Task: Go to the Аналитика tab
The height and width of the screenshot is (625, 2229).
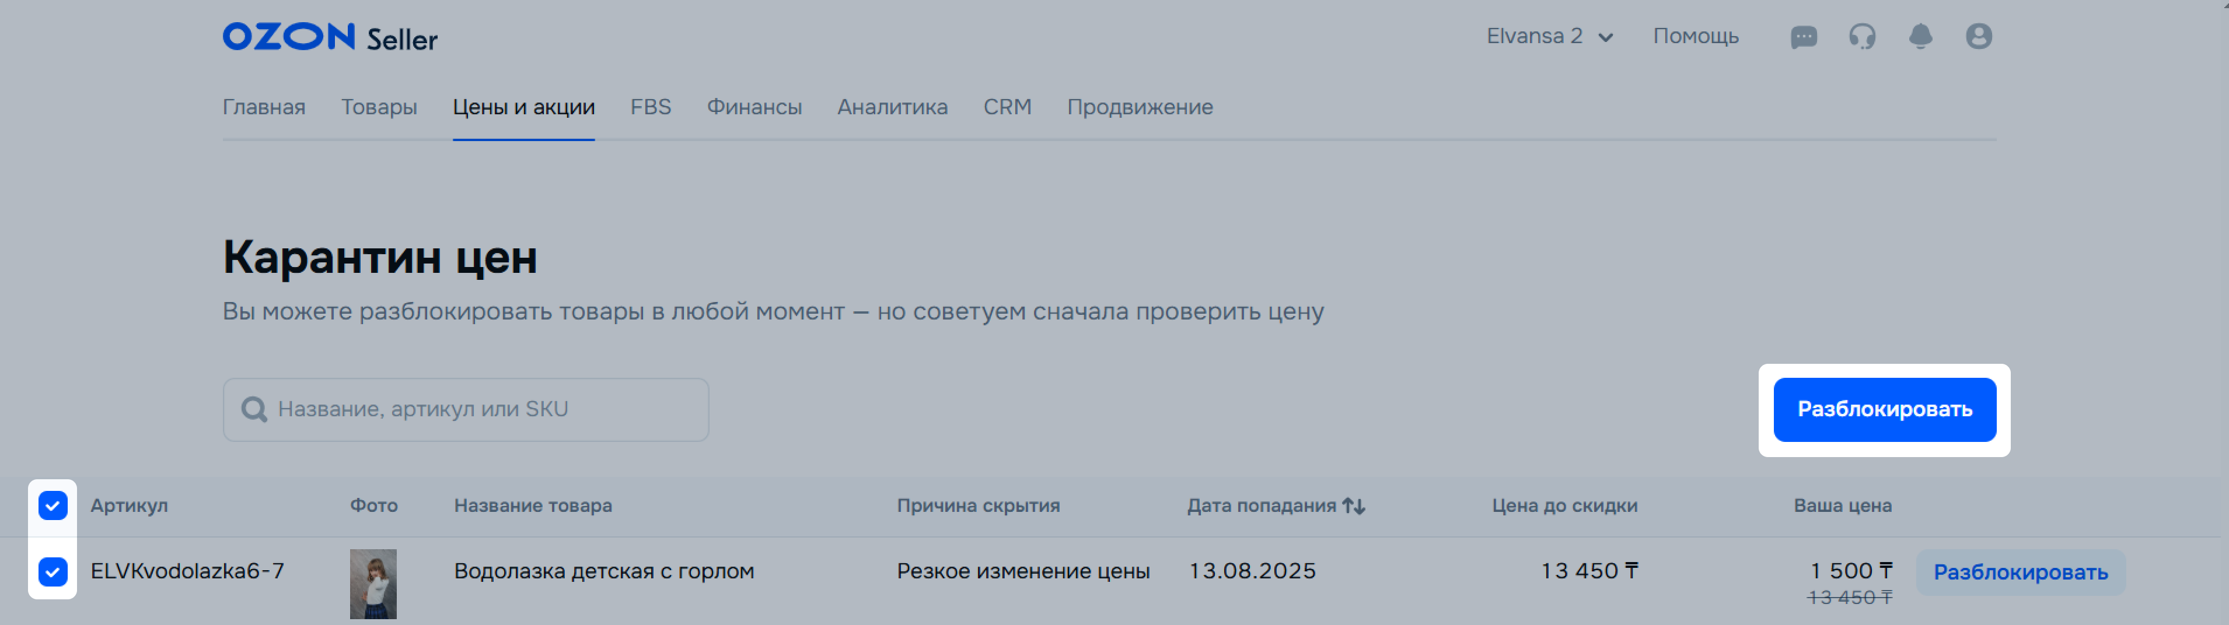Action: (x=892, y=107)
